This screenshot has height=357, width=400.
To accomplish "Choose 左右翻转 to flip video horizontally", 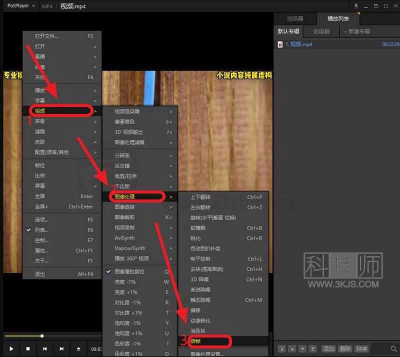I will (223, 207).
